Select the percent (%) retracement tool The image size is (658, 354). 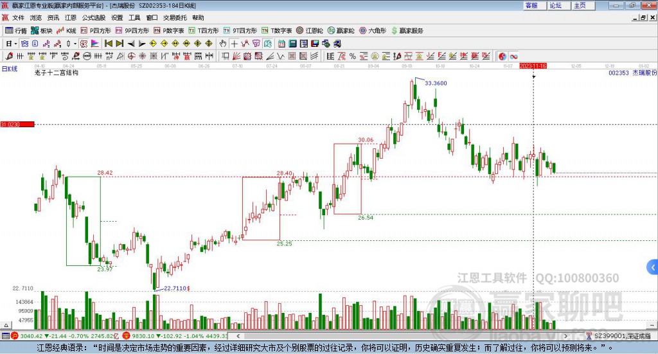pos(353,56)
